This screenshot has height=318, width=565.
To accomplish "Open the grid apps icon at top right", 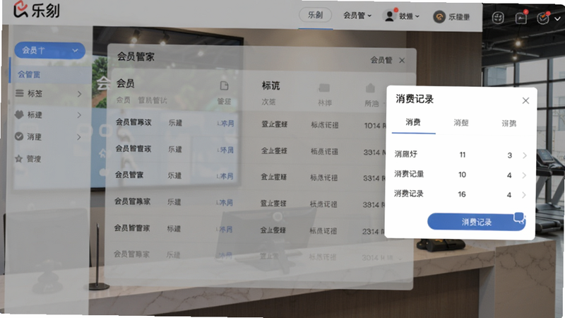I will tap(498, 18).
